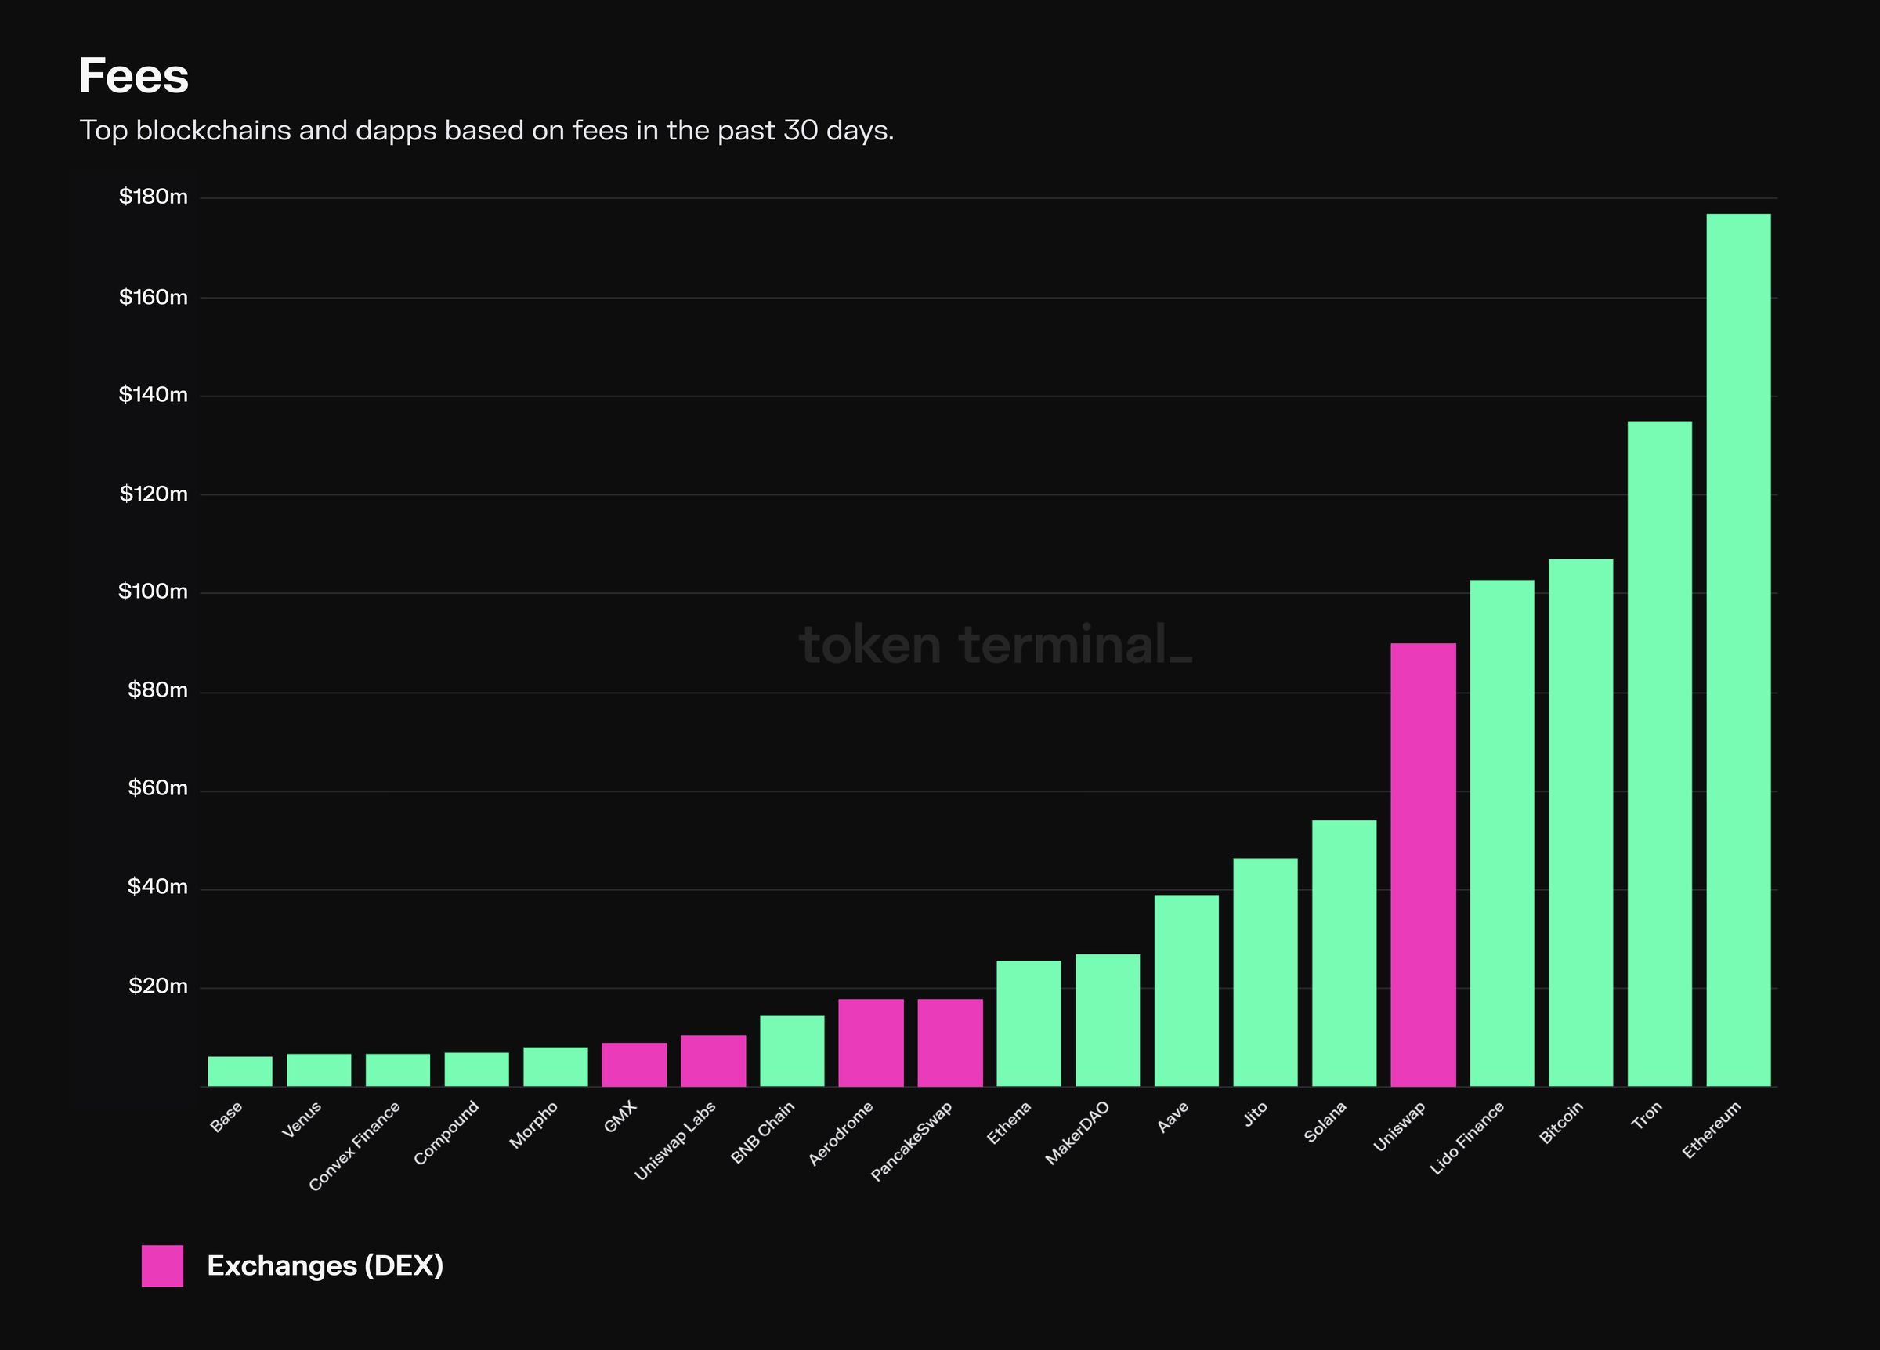
Task: Click the Ethena axis label
Action: tap(1009, 1124)
